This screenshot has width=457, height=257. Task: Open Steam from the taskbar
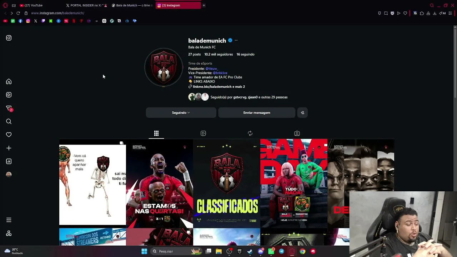tap(250, 251)
